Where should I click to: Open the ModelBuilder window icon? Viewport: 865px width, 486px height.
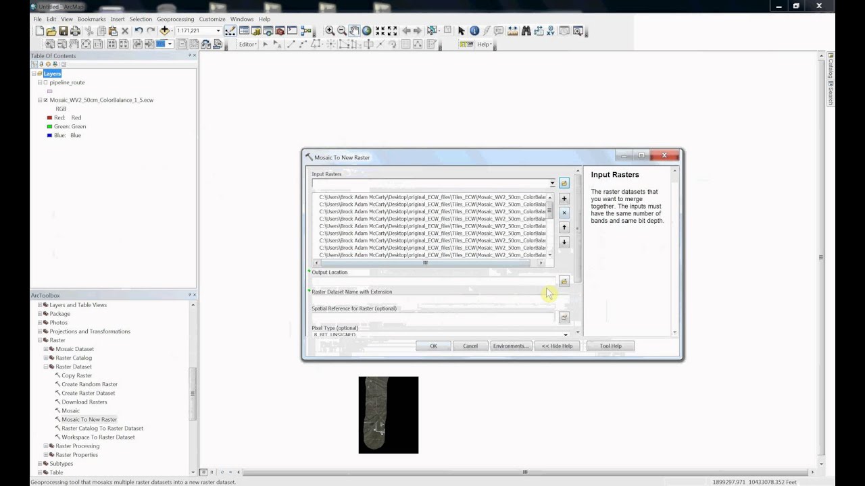pyautogui.click(x=306, y=31)
